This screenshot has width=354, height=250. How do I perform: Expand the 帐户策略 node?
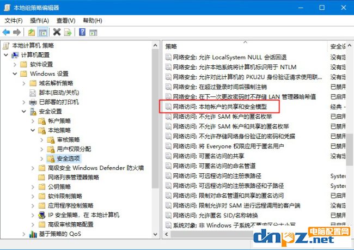point(33,121)
